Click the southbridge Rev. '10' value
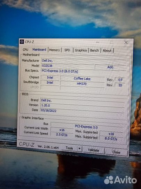The height and width of the screenshot is (189, 141). 120,85
